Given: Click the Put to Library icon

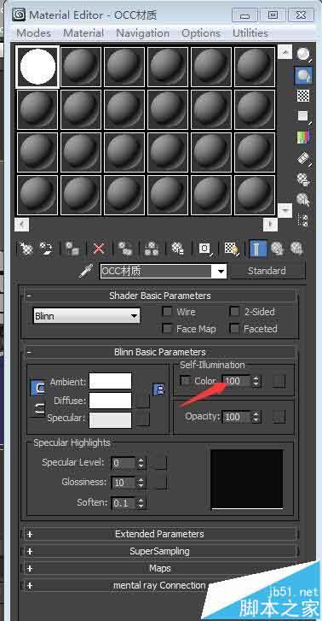Looking at the screenshot, I should coord(177,249).
